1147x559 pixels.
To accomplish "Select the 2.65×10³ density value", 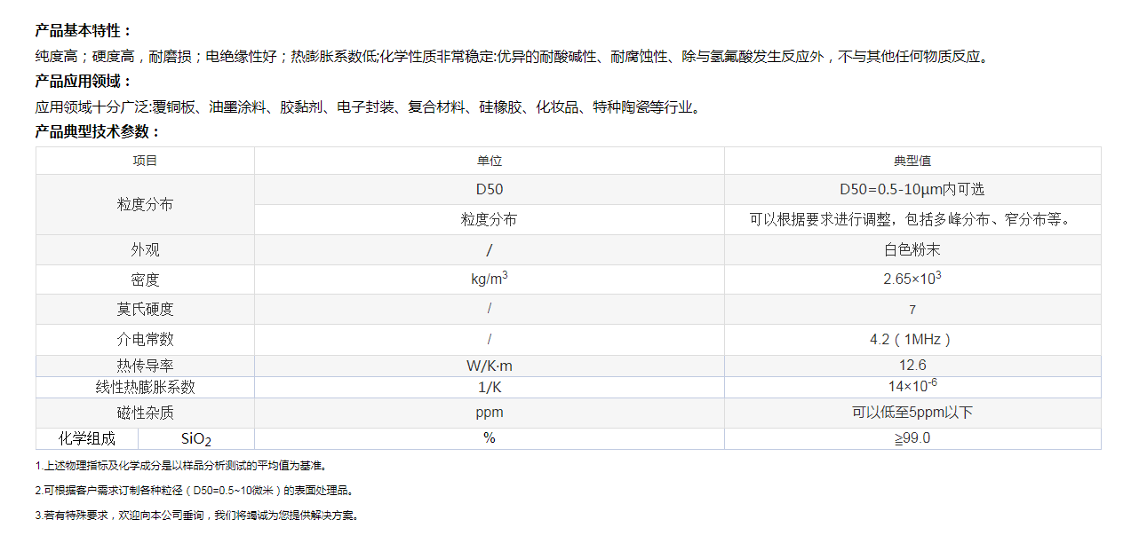I will pos(912,279).
